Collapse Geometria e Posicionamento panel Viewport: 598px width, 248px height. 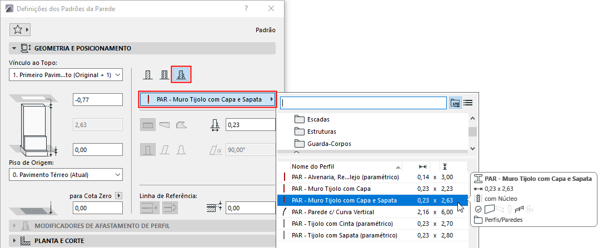[x=14, y=48]
